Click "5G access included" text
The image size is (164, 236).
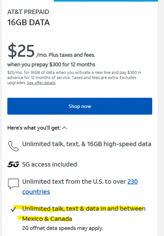50,165
